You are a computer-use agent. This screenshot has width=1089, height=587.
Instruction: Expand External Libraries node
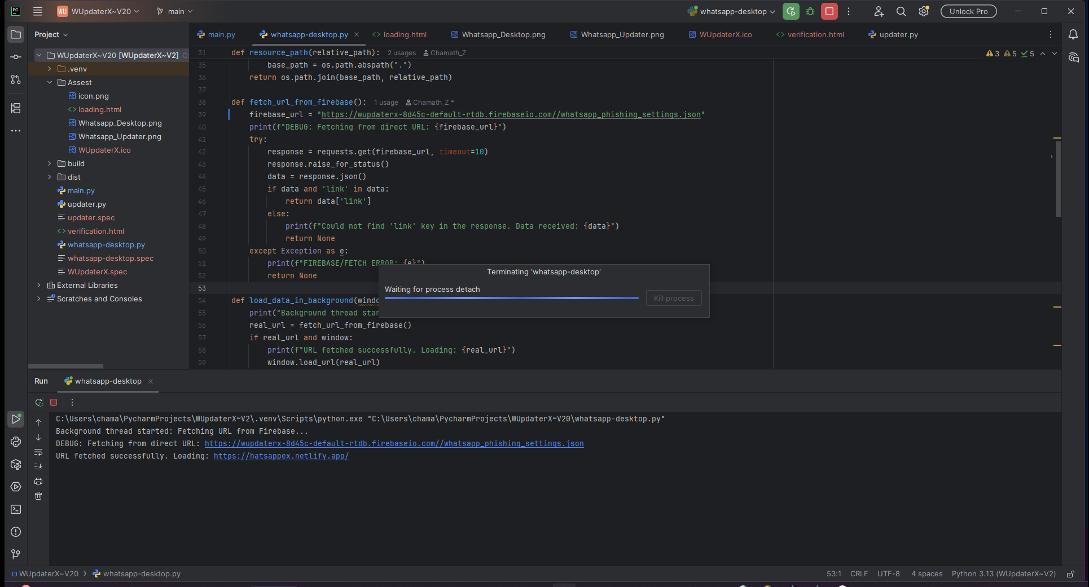point(39,285)
